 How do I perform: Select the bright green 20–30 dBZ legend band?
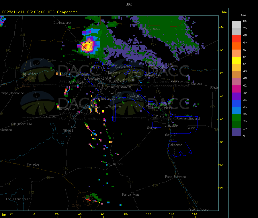[236, 117]
